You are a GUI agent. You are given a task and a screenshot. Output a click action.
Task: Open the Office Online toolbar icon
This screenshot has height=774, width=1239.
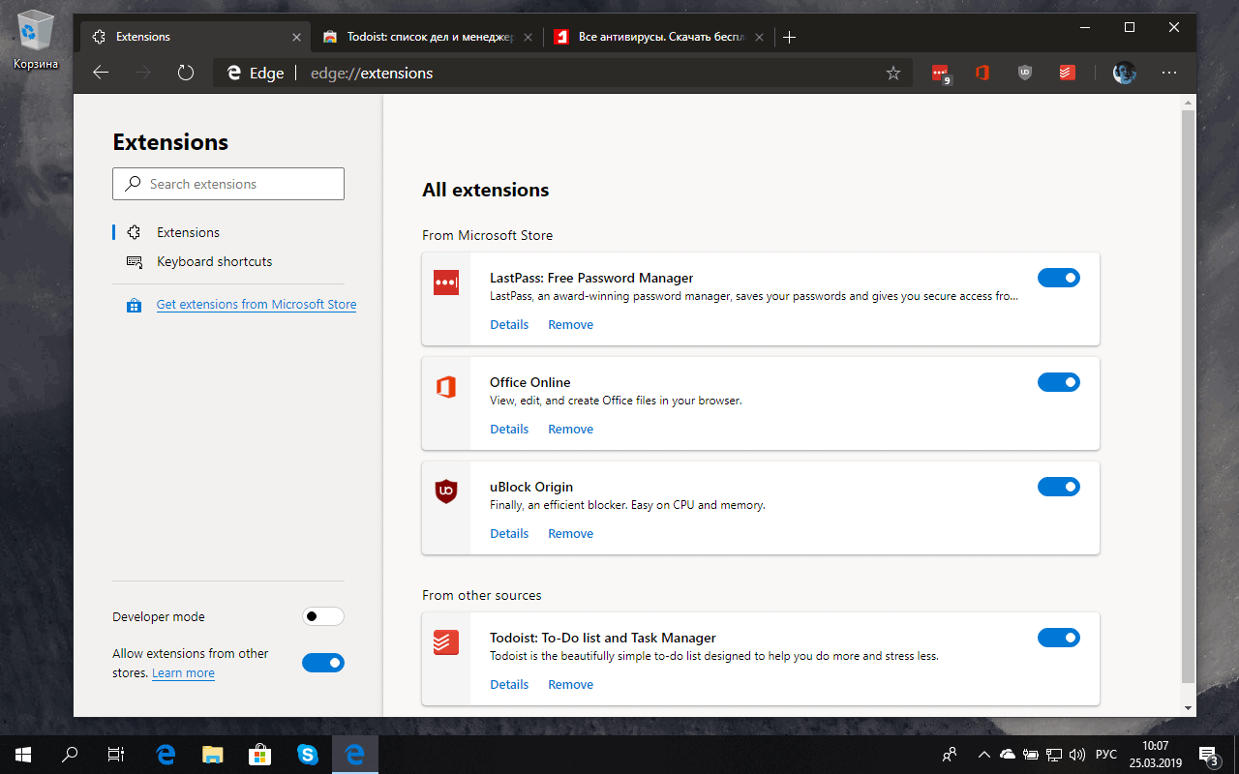(x=982, y=73)
